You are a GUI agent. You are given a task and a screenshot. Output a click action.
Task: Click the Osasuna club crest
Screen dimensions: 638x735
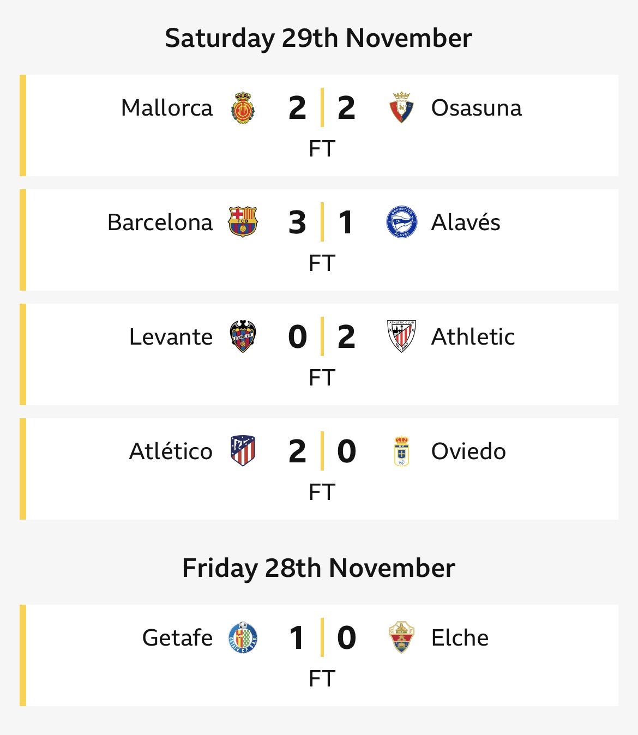[x=401, y=107]
